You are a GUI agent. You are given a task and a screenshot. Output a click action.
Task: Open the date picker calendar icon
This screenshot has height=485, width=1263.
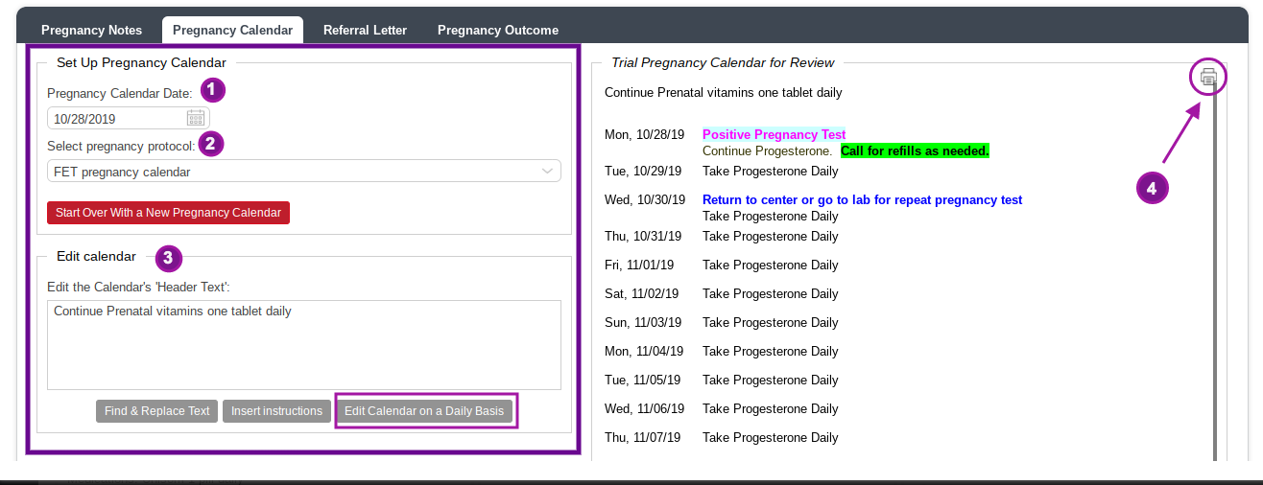click(196, 118)
